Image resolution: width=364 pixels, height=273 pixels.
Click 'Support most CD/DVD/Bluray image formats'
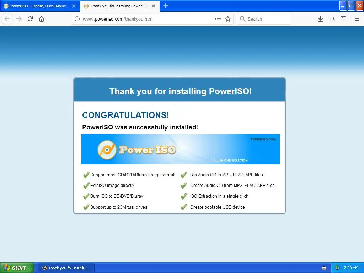point(133,175)
